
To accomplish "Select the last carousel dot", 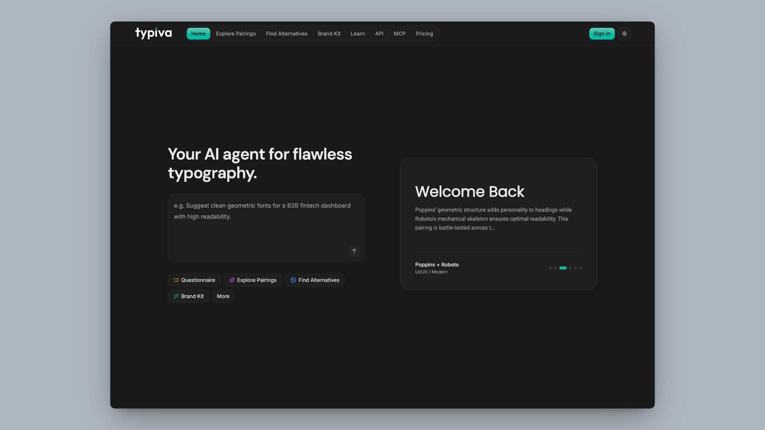I will 581,268.
